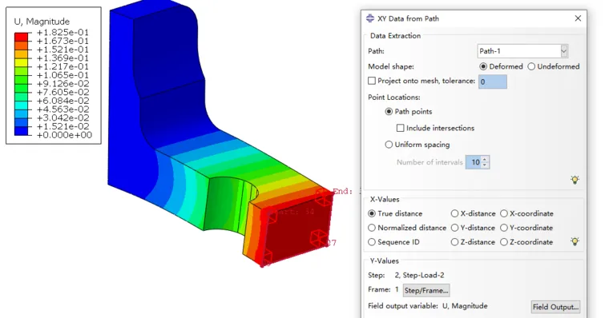Click the upper lightbulb tip icon
Viewport: 609px width, 318px height.
(x=575, y=179)
